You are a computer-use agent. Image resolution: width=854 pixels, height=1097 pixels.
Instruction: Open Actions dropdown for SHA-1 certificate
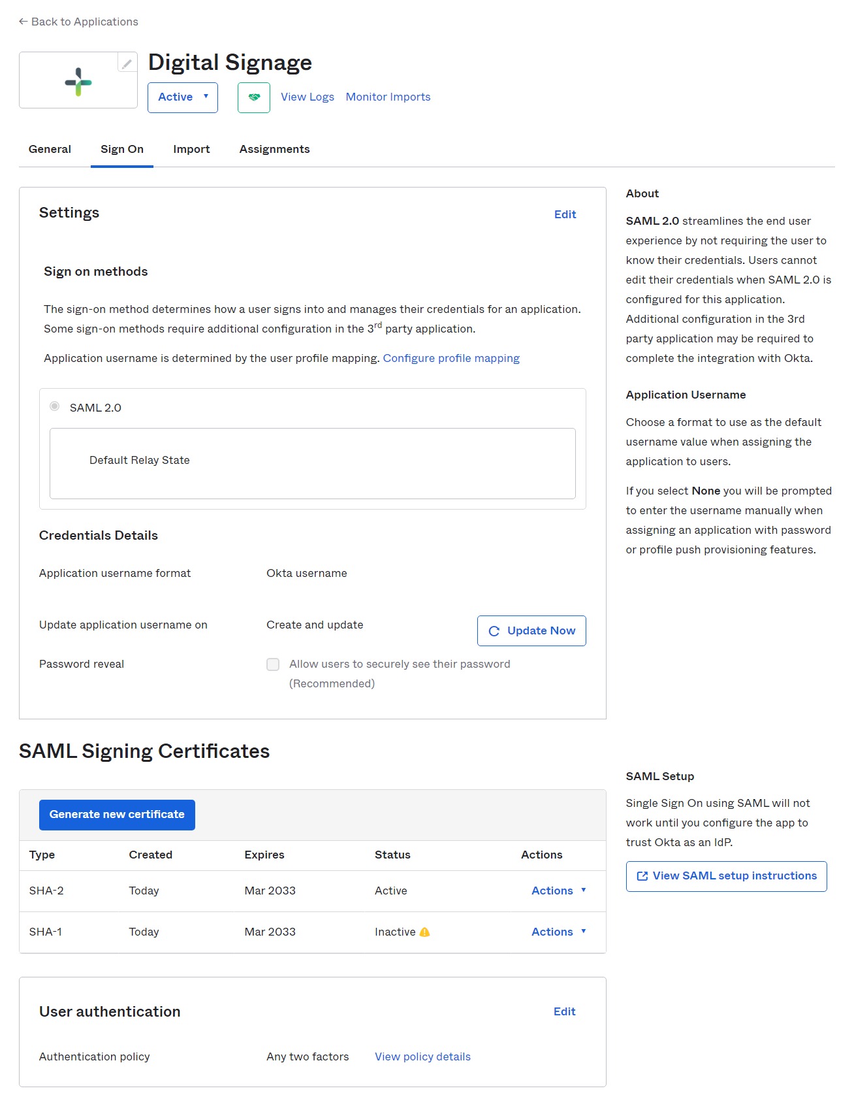click(559, 932)
